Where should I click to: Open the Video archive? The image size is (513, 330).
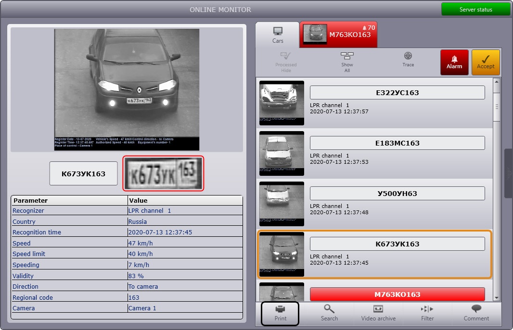(x=378, y=313)
